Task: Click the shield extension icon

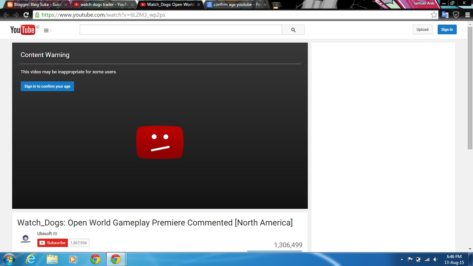Action: click(456, 15)
